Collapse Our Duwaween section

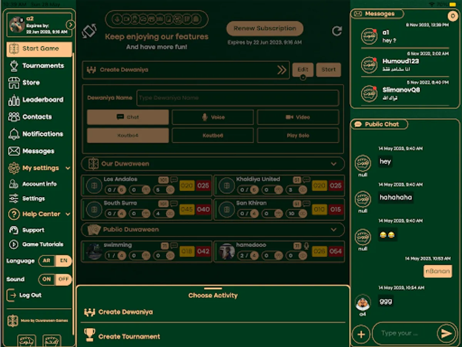point(334,164)
